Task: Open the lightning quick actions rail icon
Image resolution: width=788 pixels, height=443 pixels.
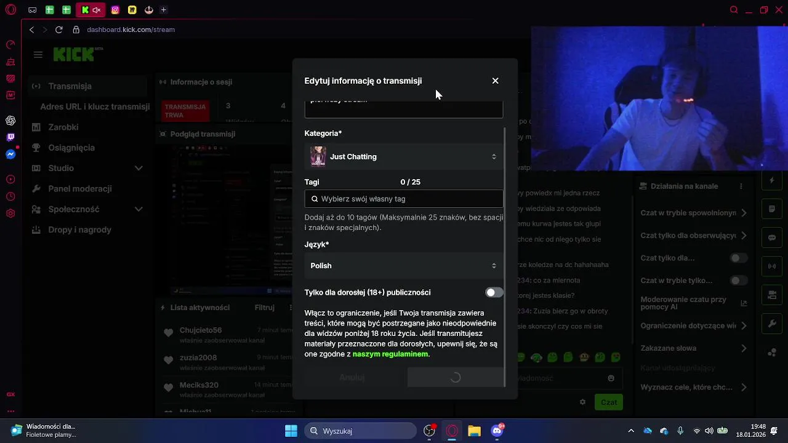Action: pos(772,180)
